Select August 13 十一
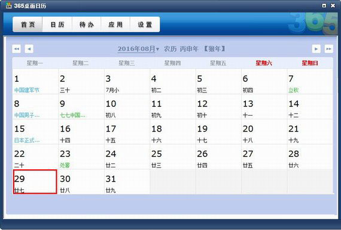The width and height of the screenshot is (341, 230). click(264, 107)
